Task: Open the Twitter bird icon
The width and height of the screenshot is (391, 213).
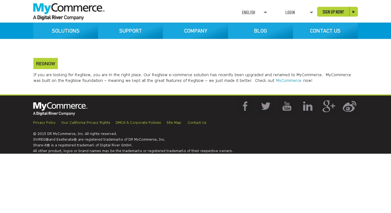Action: click(266, 106)
